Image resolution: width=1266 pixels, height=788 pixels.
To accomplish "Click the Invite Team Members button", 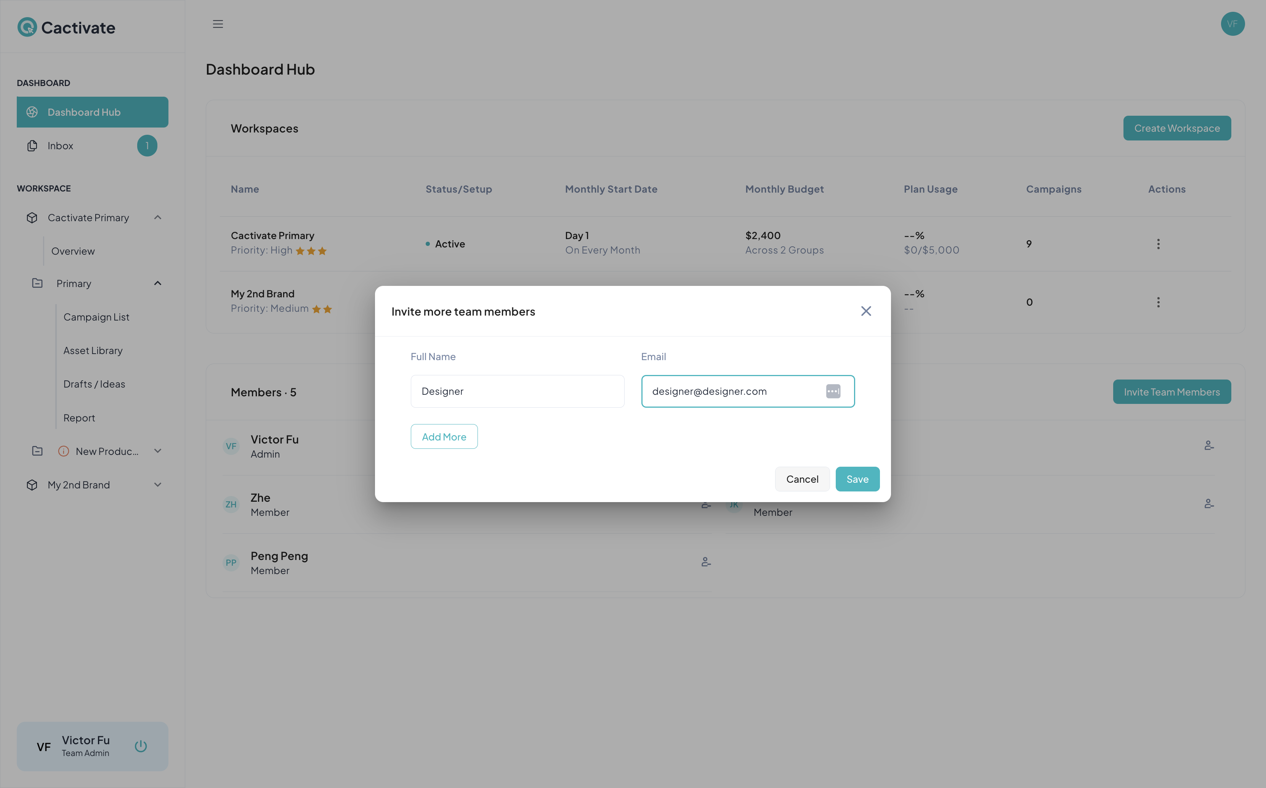I will (1171, 392).
